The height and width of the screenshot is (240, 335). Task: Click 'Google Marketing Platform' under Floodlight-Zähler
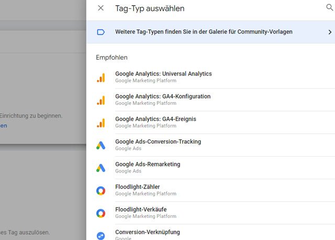(x=146, y=193)
